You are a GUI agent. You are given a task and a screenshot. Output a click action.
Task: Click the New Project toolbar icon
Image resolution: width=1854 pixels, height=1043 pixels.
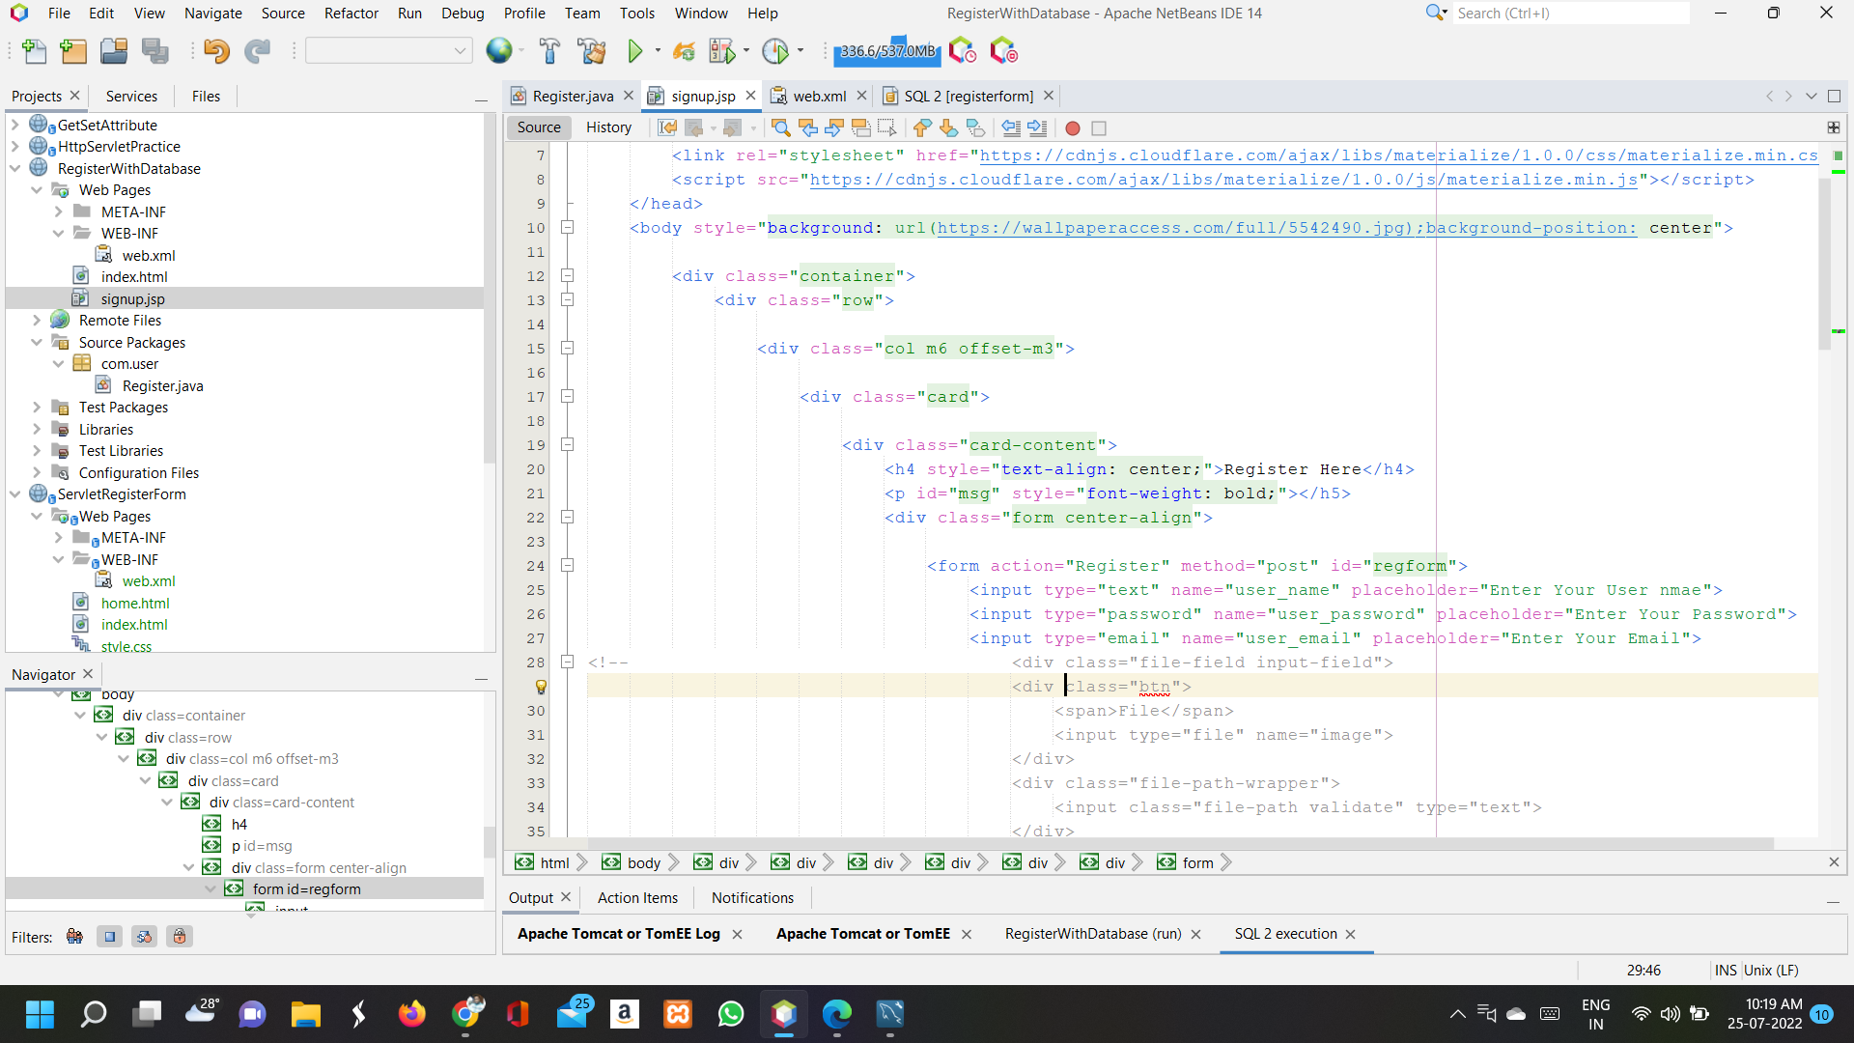click(73, 51)
